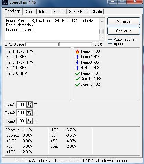Click the Pwm1 up/down spinner arrows

click(30, 105)
